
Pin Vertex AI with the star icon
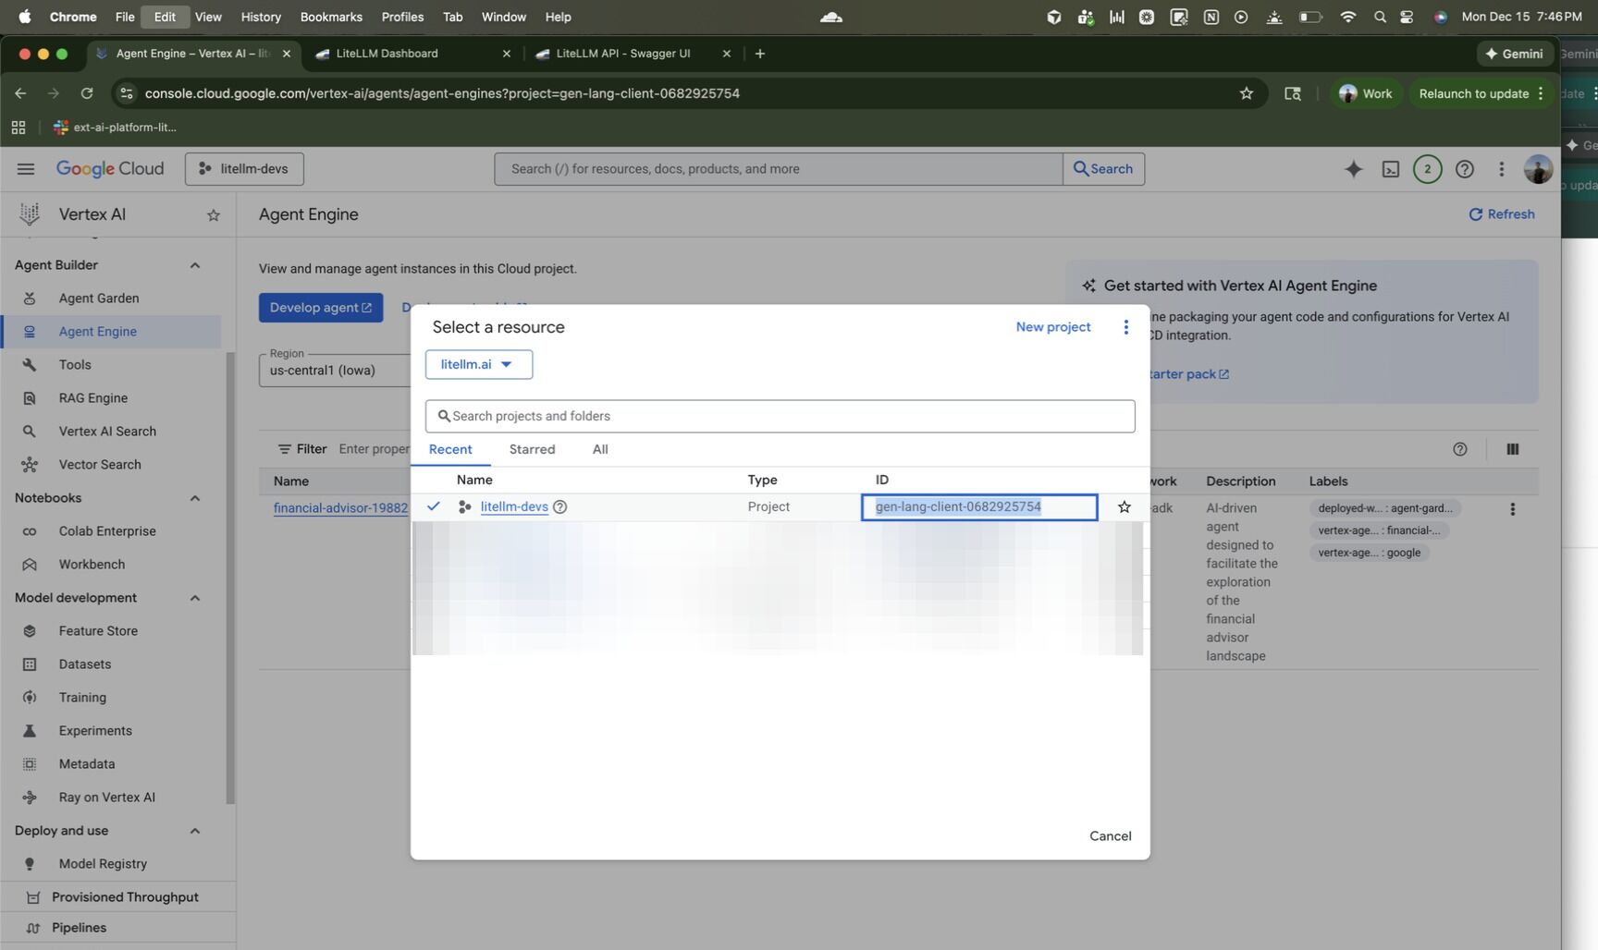pyautogui.click(x=214, y=215)
